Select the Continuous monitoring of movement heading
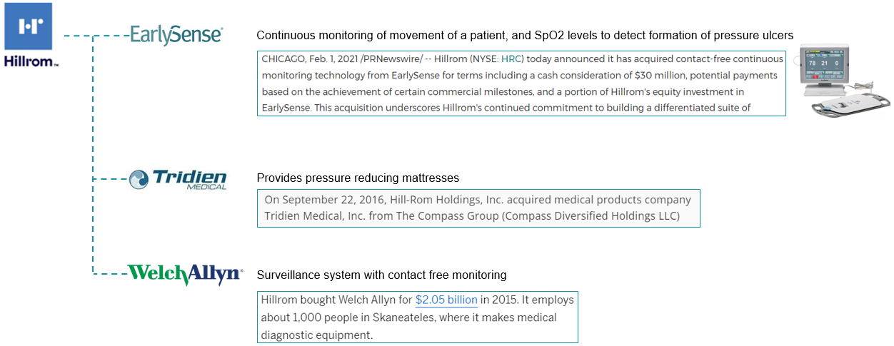The width and height of the screenshot is (894, 346). [525, 35]
